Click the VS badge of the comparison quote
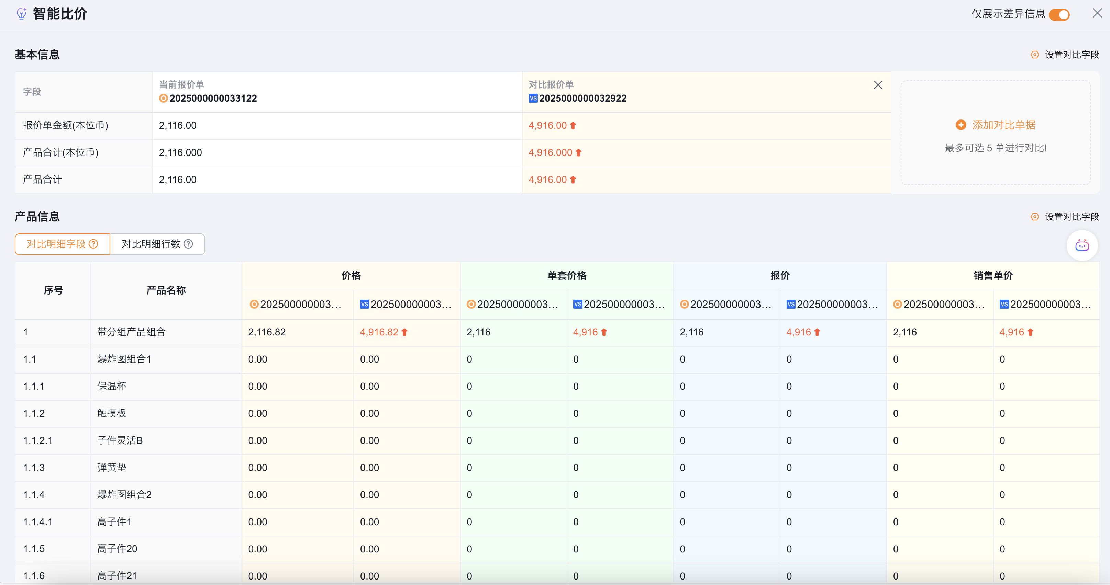 (x=533, y=99)
